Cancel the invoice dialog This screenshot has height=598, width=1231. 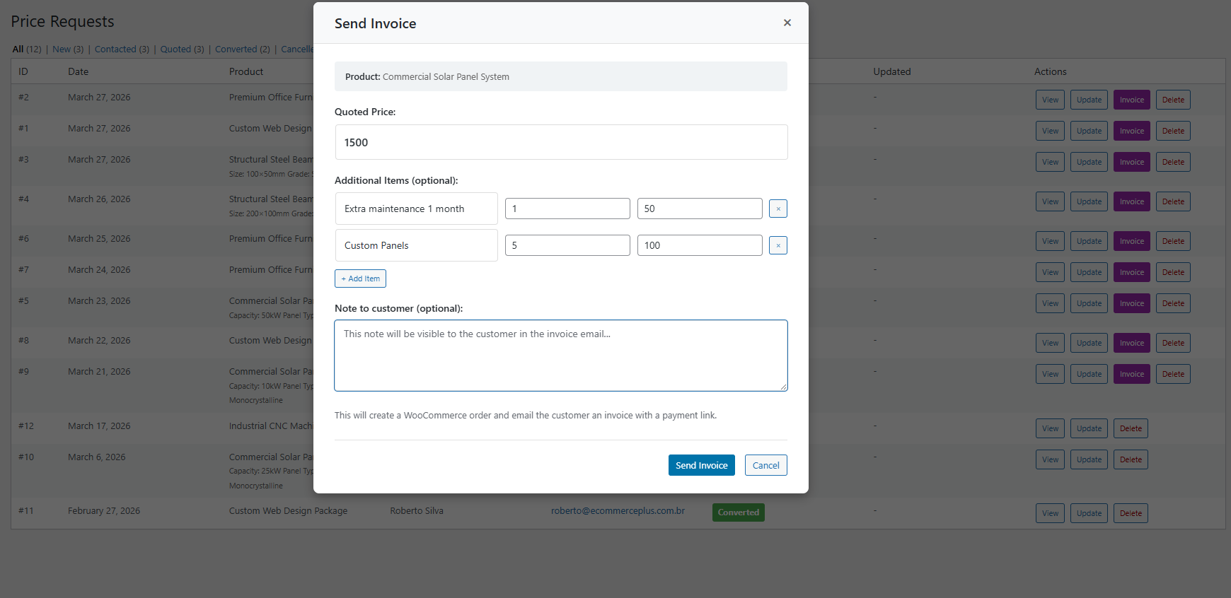coord(765,465)
